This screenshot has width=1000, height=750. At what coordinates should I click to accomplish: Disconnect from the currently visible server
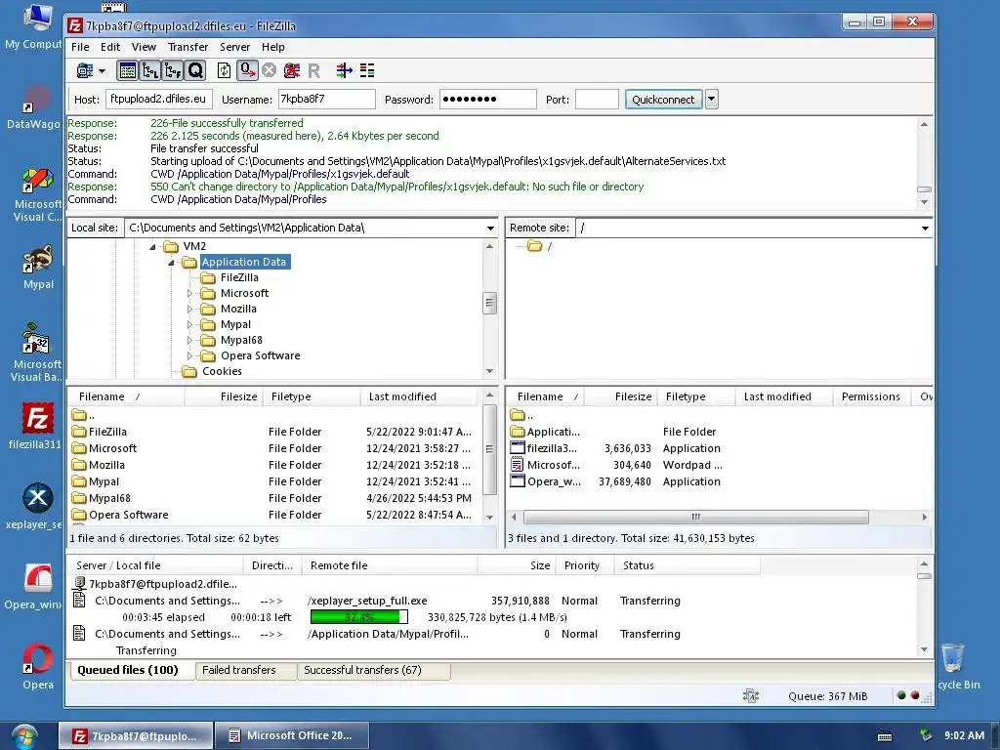[292, 70]
